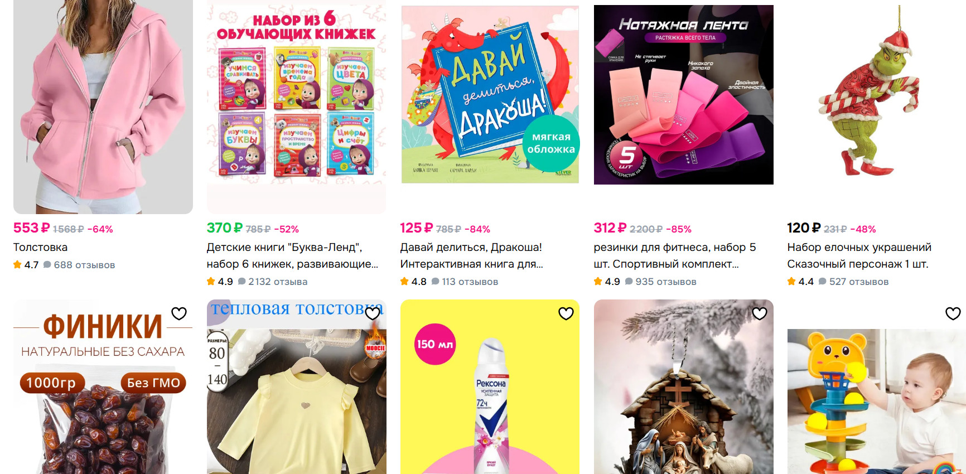Open the pink hoodie product image
Screen dimensions: 966x474
[x=103, y=106]
